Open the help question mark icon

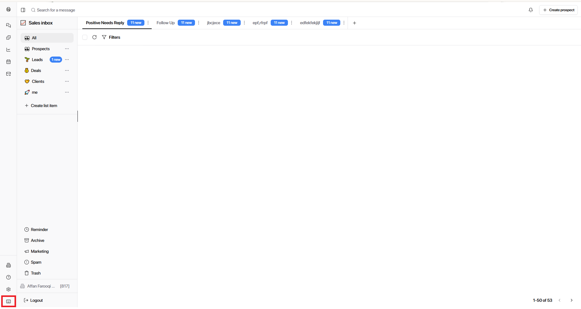click(8, 277)
